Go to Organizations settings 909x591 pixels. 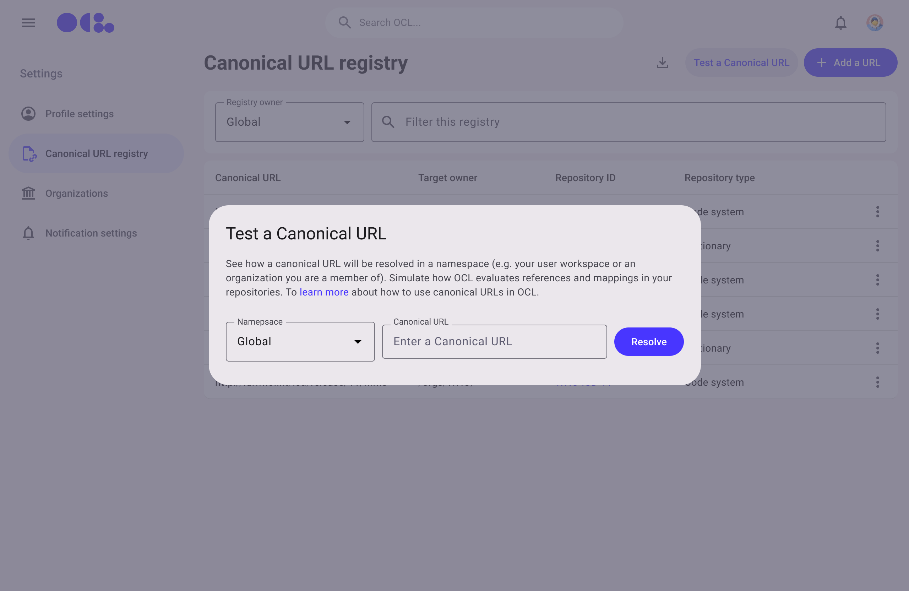point(76,193)
